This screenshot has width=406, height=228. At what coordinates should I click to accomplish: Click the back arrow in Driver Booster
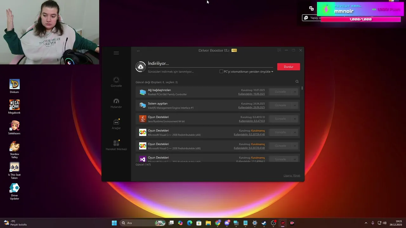coord(138,51)
